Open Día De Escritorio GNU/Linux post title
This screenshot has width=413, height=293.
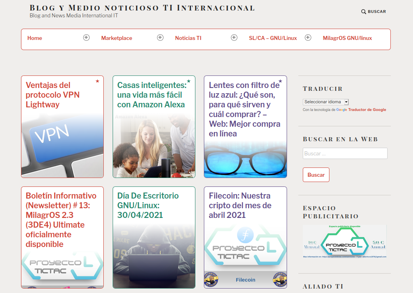point(148,205)
